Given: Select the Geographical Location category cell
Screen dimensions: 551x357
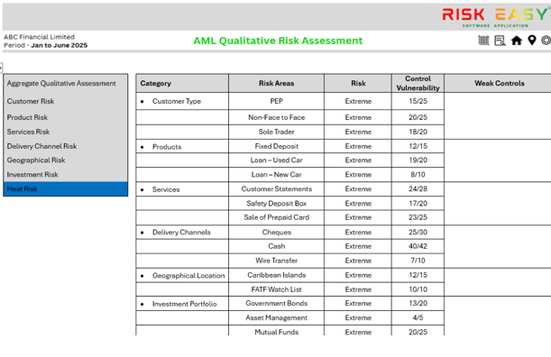Looking at the screenshot, I should pos(182,276).
